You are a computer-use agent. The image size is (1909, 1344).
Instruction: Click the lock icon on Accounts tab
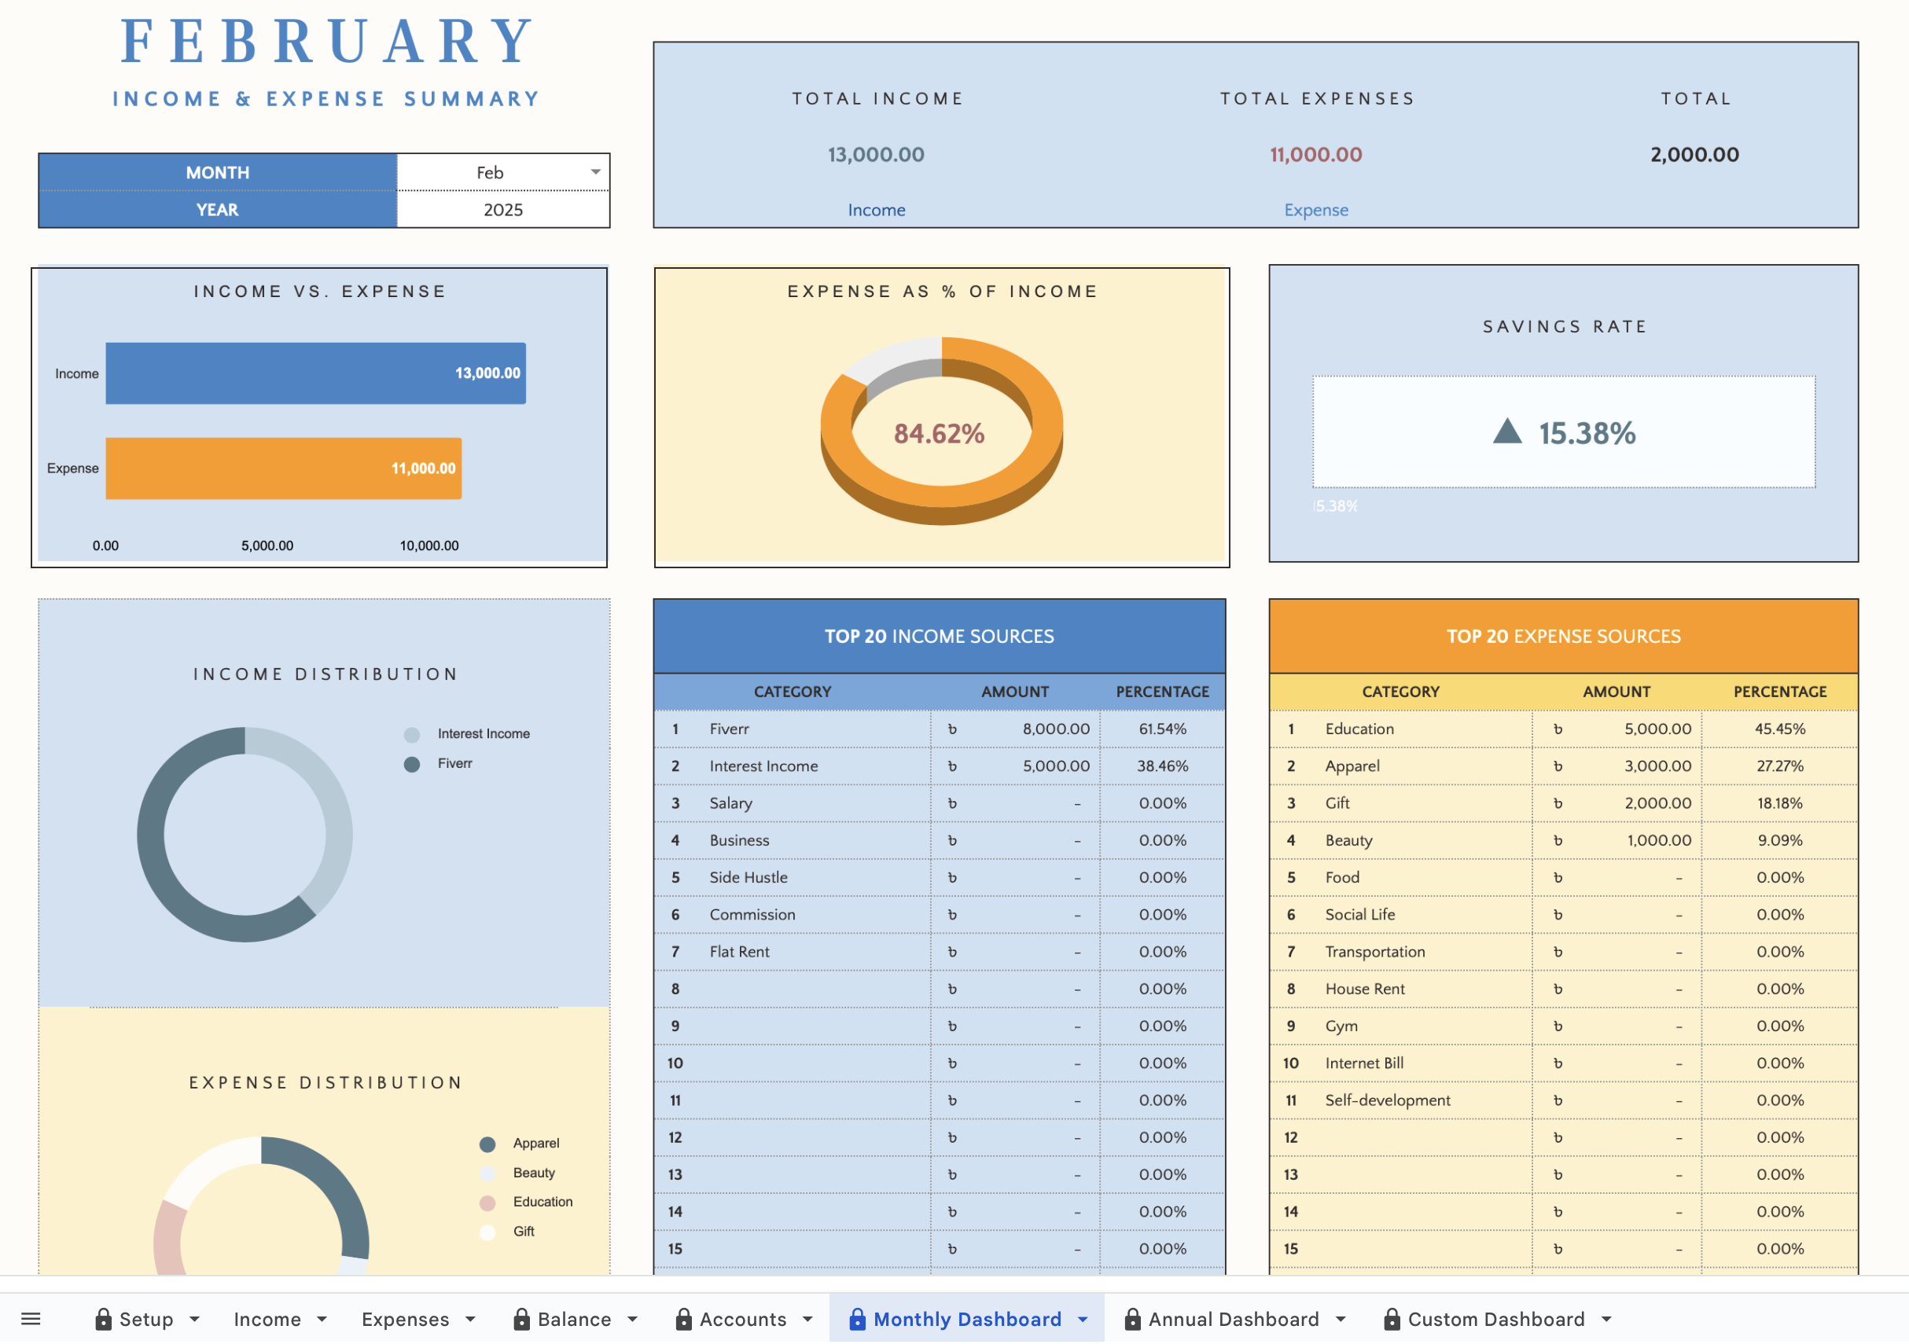pos(683,1319)
